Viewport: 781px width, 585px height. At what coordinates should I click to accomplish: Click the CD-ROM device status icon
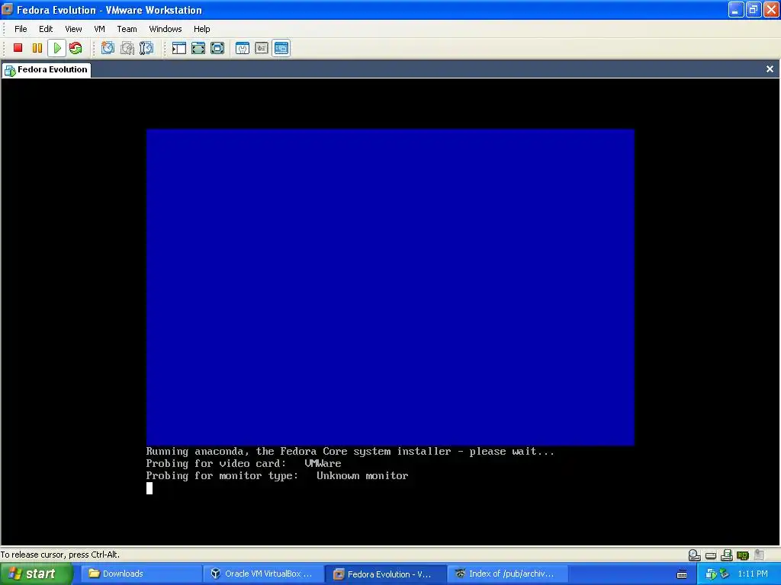pyautogui.click(x=694, y=555)
